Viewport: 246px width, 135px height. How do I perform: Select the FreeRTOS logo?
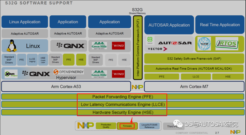[227, 44]
